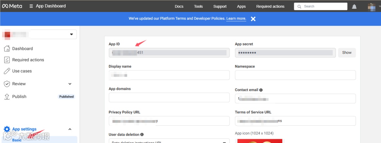Click the search magnifier icon
The width and height of the screenshot is (381, 143).
click(300, 7)
